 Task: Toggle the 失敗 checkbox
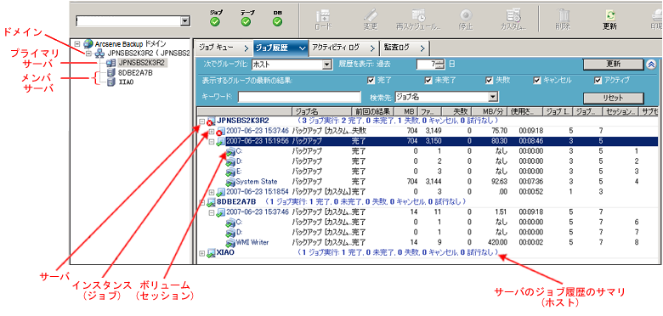click(x=490, y=80)
